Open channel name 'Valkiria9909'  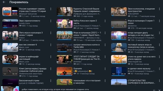pos(133,14)
